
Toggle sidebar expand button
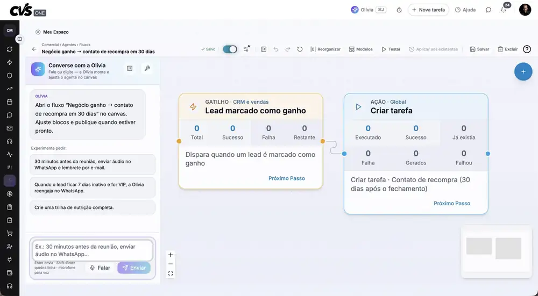19,39
